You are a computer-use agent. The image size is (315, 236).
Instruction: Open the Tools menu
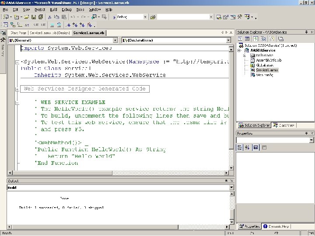pos(80,10)
